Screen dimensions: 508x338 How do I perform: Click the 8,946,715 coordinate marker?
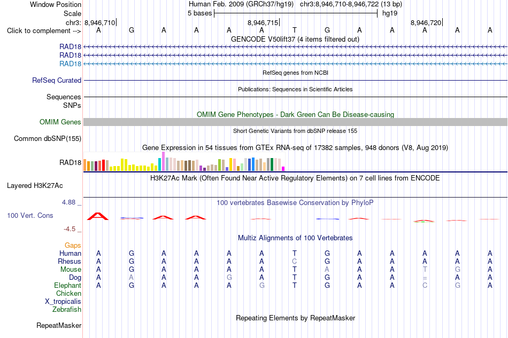(264, 22)
